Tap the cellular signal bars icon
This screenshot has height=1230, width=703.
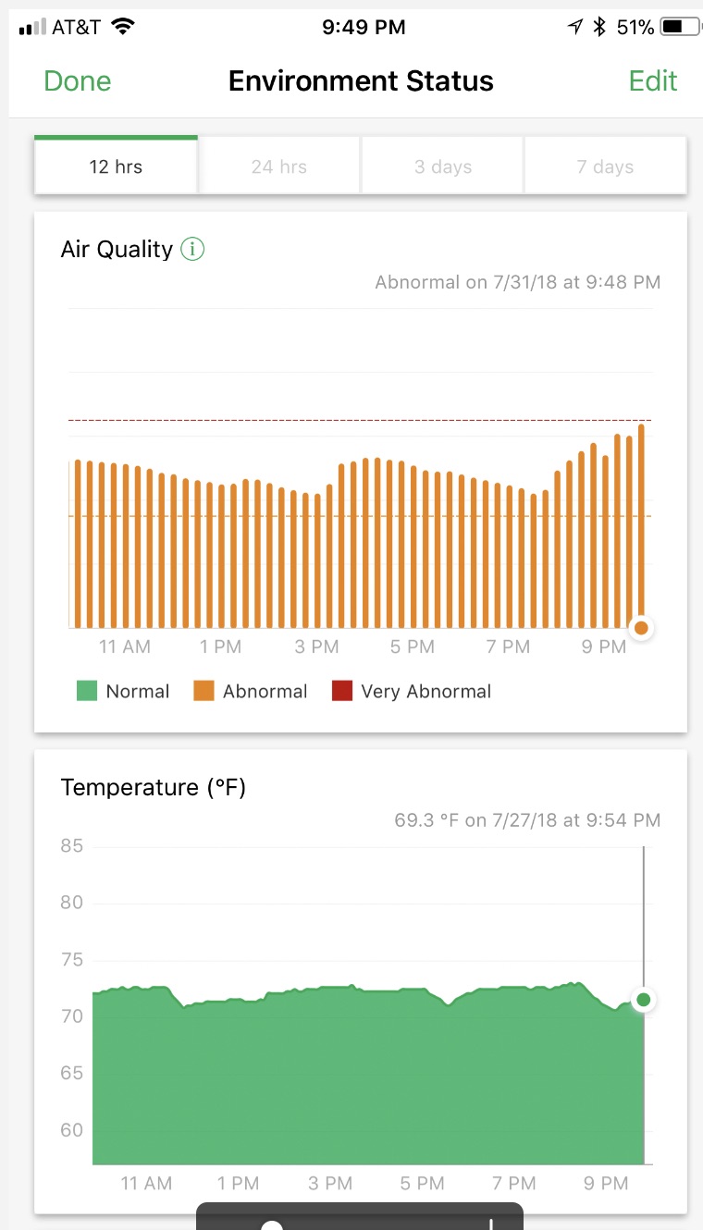[32, 28]
